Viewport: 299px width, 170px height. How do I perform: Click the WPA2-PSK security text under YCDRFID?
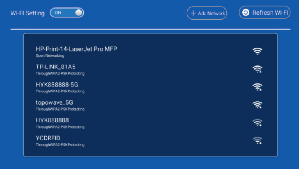coord(60,145)
